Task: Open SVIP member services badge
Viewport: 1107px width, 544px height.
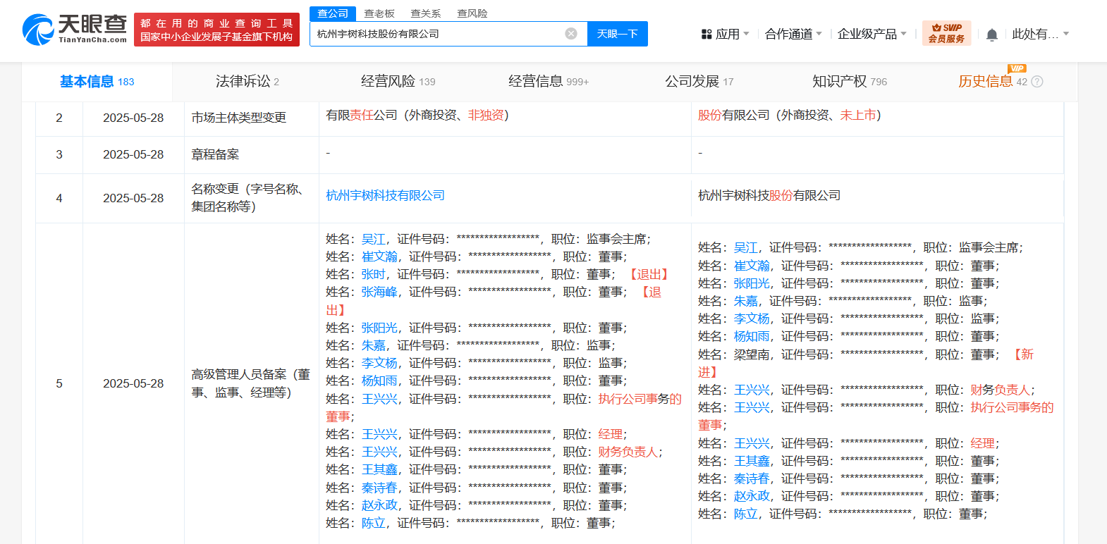Action: (x=946, y=33)
